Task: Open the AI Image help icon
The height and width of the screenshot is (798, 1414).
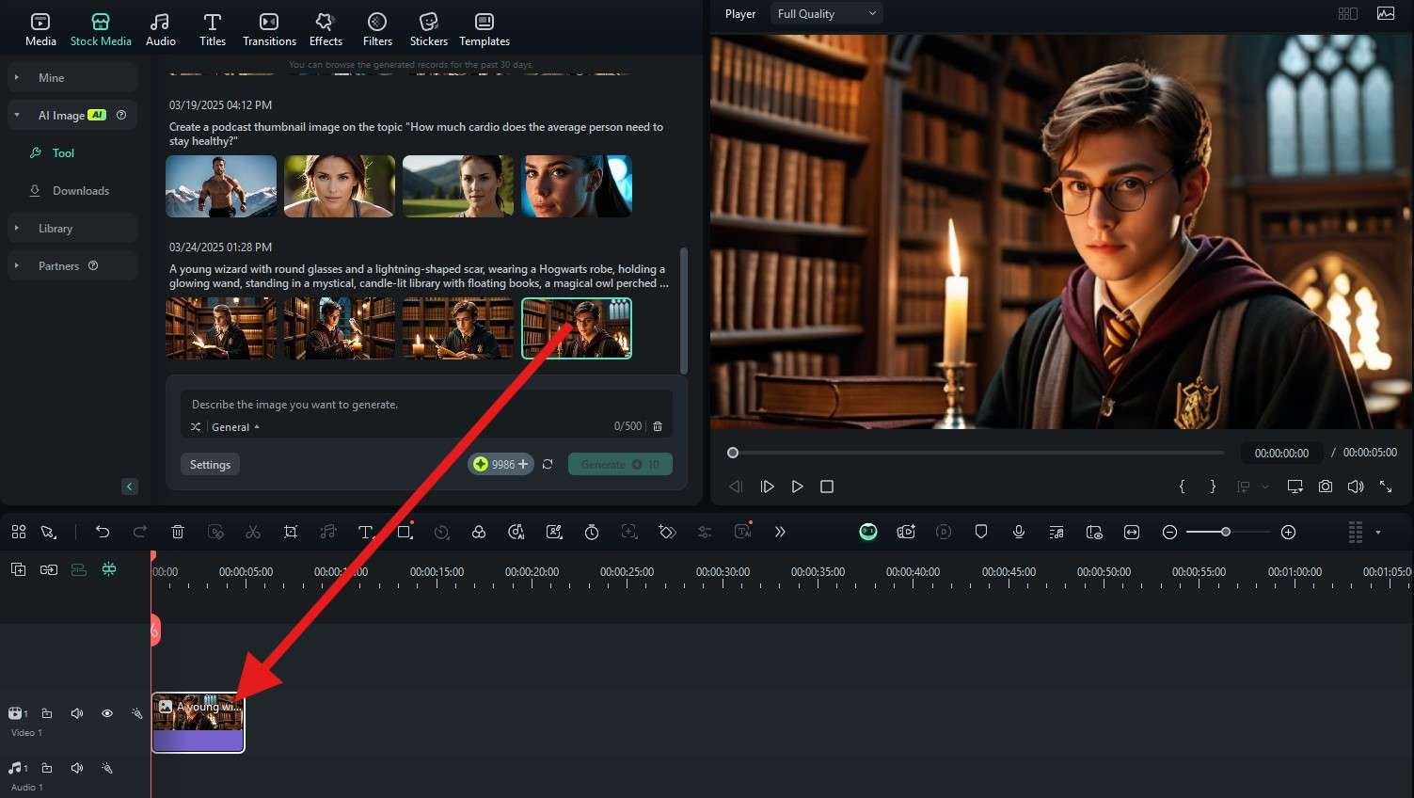Action: click(x=121, y=115)
